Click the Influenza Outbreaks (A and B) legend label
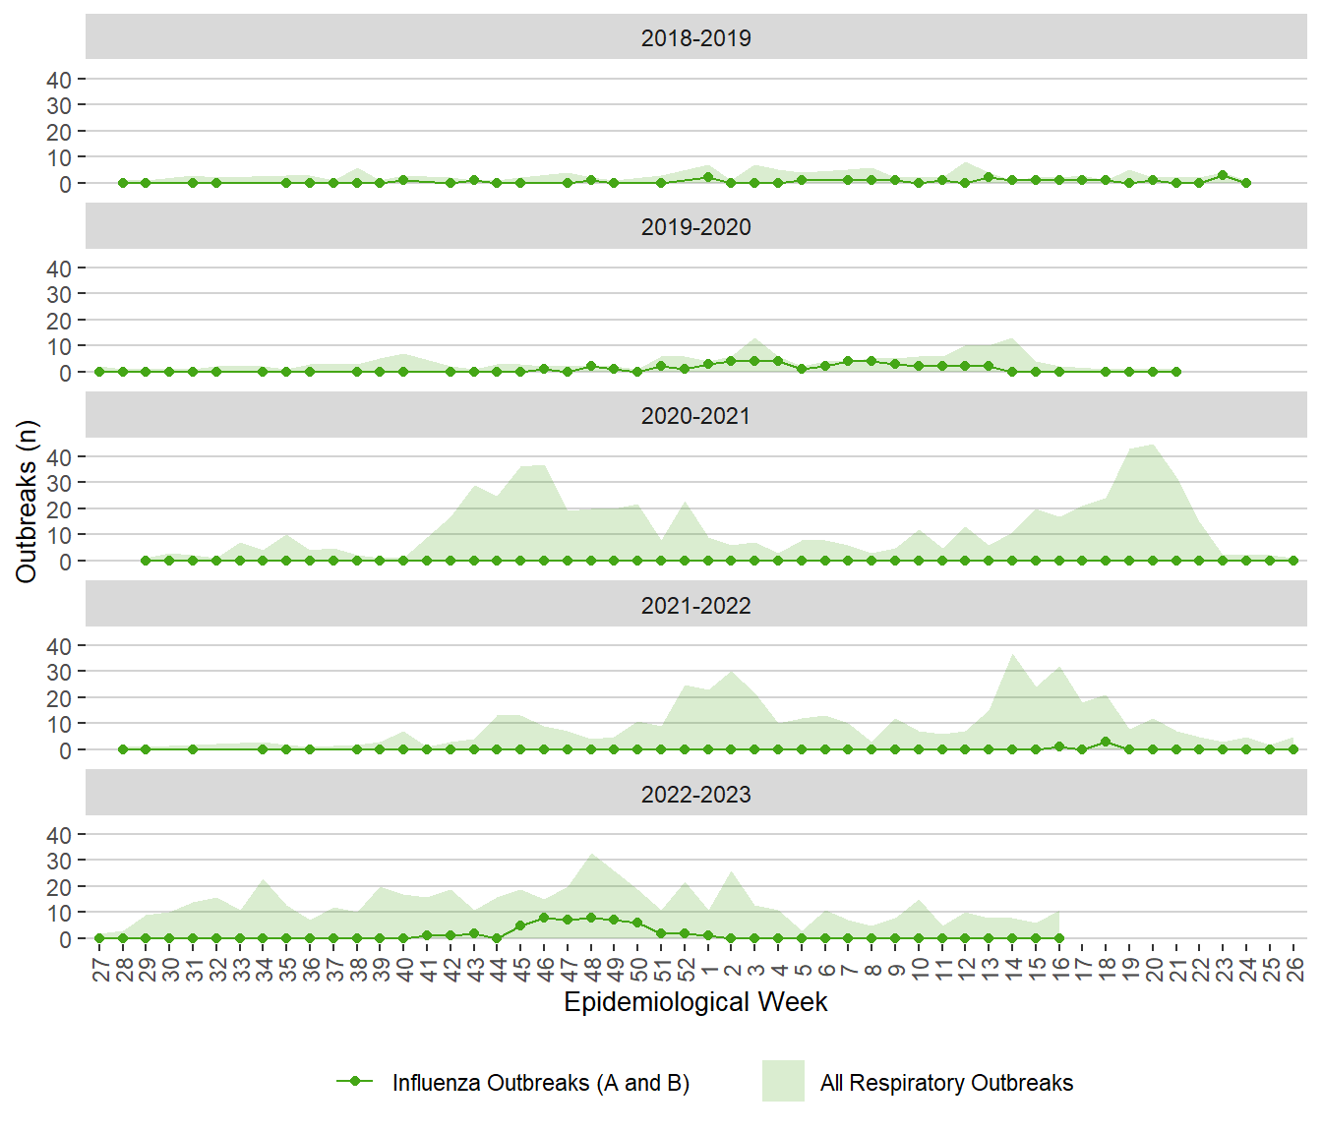Image resolution: width=1322 pixels, height=1133 pixels. tap(540, 1083)
